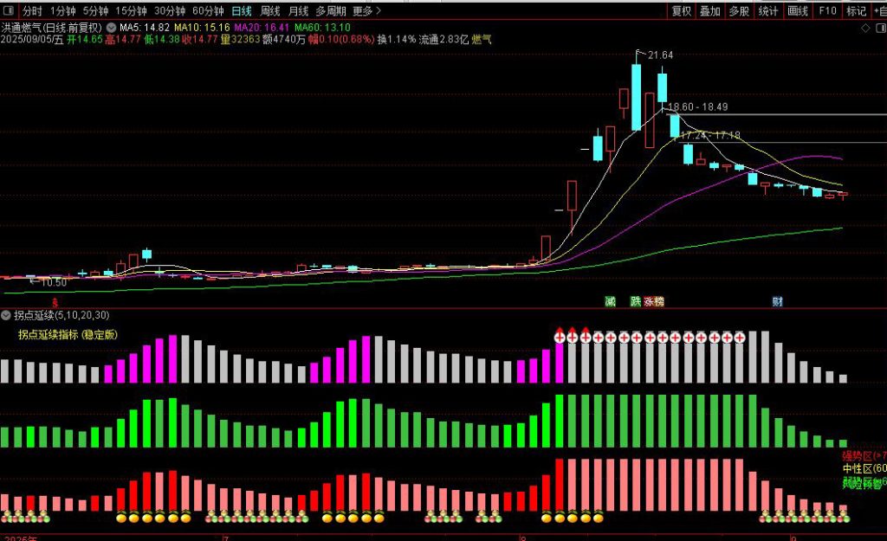Click the 燃气 sector link in info line

(x=480, y=40)
